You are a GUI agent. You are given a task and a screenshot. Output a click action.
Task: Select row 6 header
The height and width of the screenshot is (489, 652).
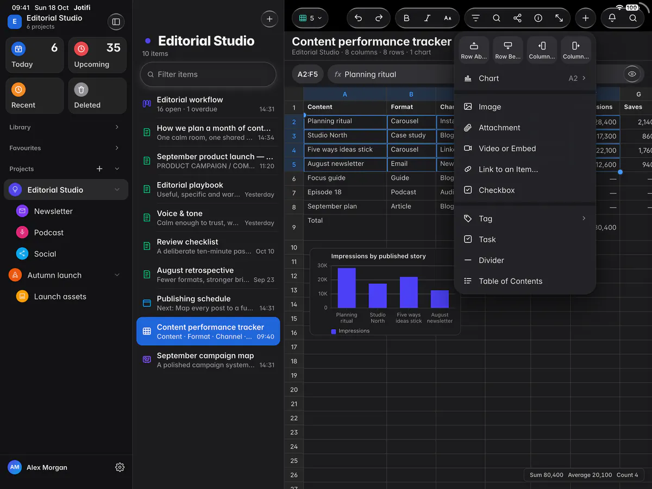pos(294,178)
